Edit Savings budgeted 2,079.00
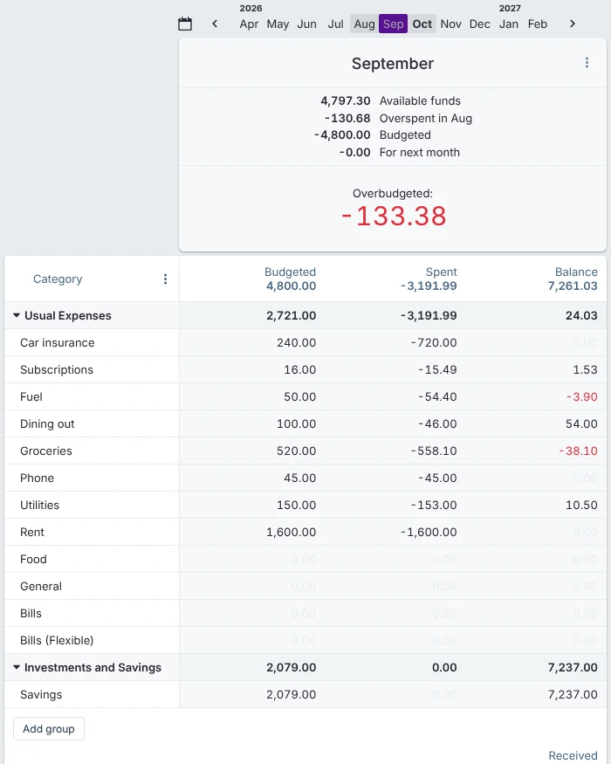The height and width of the screenshot is (764, 611). [291, 695]
